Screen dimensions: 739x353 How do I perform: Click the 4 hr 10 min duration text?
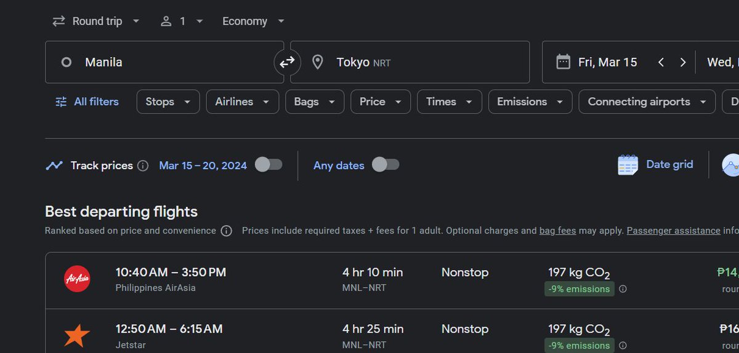[373, 272]
